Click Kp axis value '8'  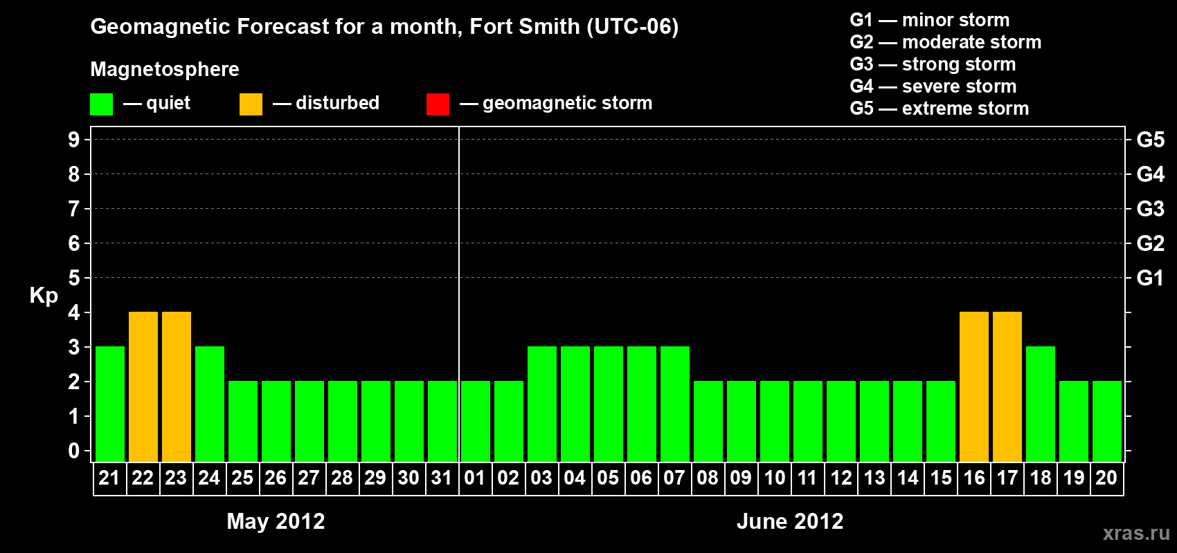tap(74, 174)
